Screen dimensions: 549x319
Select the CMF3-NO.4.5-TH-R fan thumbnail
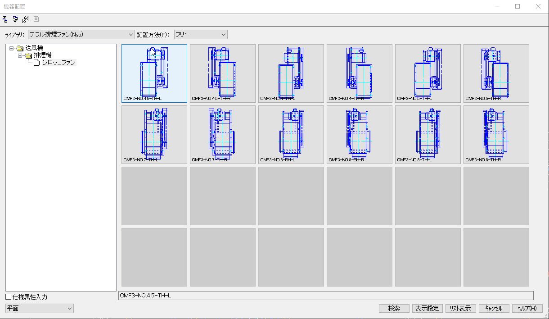pyautogui.click(x=223, y=73)
